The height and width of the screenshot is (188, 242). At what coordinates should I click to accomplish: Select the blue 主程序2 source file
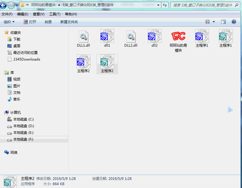pyautogui.click(x=83, y=61)
